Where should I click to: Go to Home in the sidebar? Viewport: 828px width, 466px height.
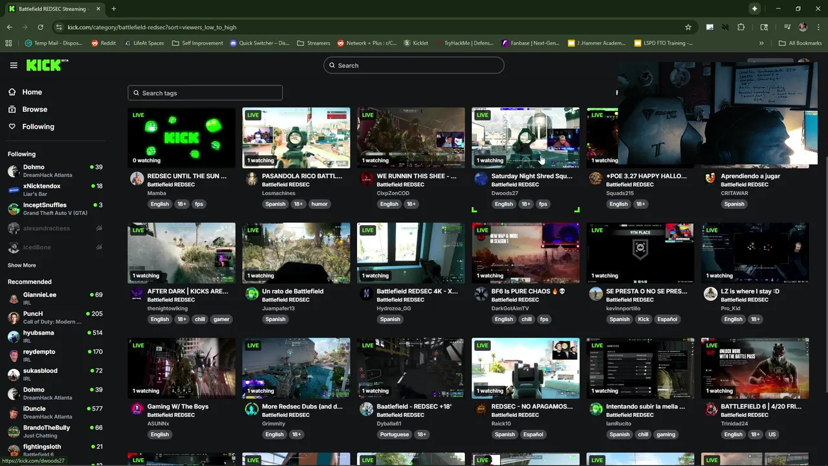32,92
